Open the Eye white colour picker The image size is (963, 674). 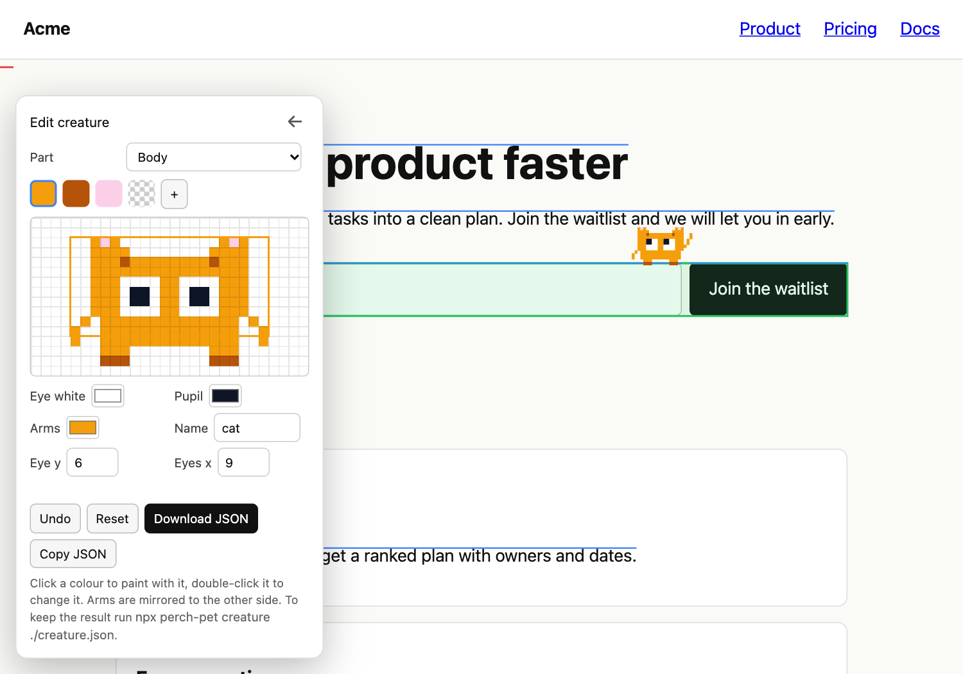coord(108,396)
